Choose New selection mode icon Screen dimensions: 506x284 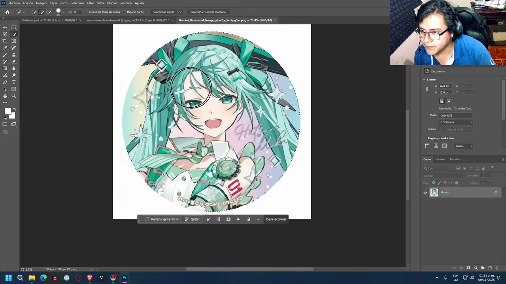[x=34, y=12]
